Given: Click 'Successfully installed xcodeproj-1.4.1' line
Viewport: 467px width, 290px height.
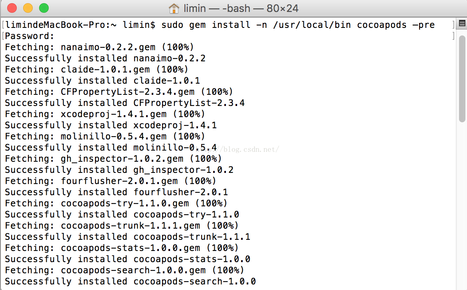Looking at the screenshot, I should (111, 125).
